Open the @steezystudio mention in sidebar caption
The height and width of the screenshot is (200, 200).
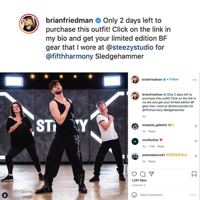[178, 106]
